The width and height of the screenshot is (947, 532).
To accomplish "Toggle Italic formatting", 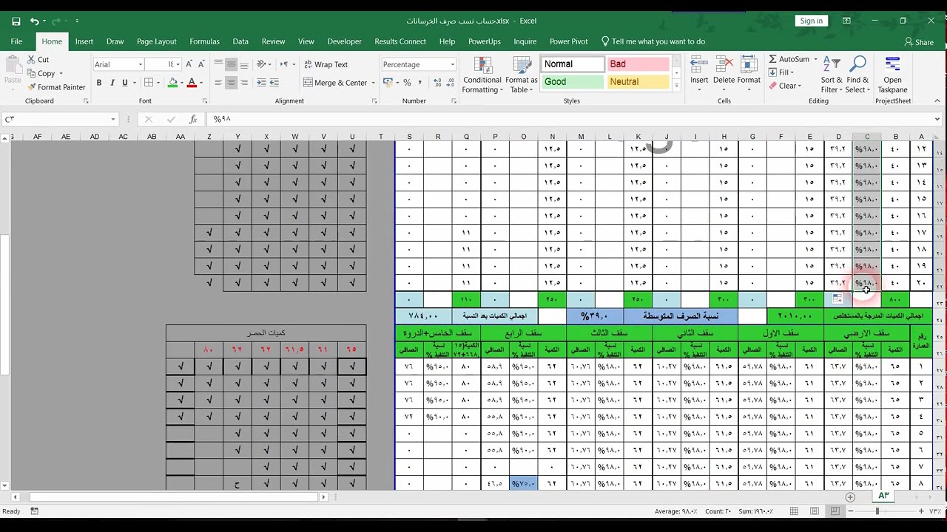I will click(x=112, y=83).
